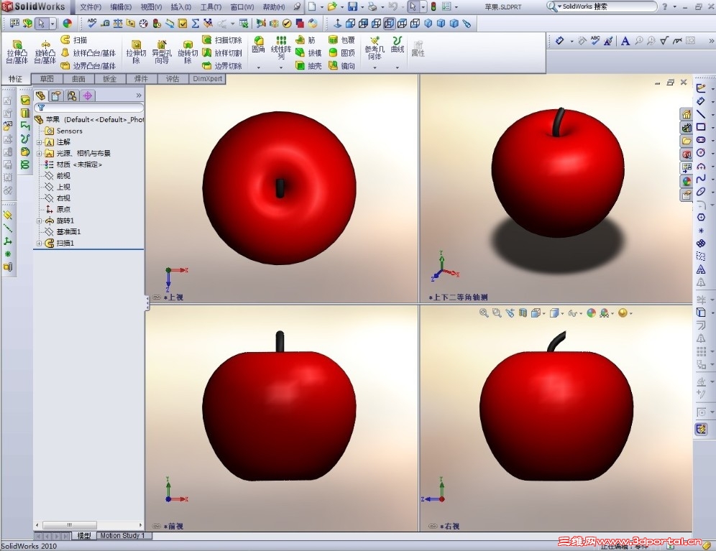This screenshot has height=551, width=716.
Task: Select the 筋 rib tool
Action: pos(306,40)
